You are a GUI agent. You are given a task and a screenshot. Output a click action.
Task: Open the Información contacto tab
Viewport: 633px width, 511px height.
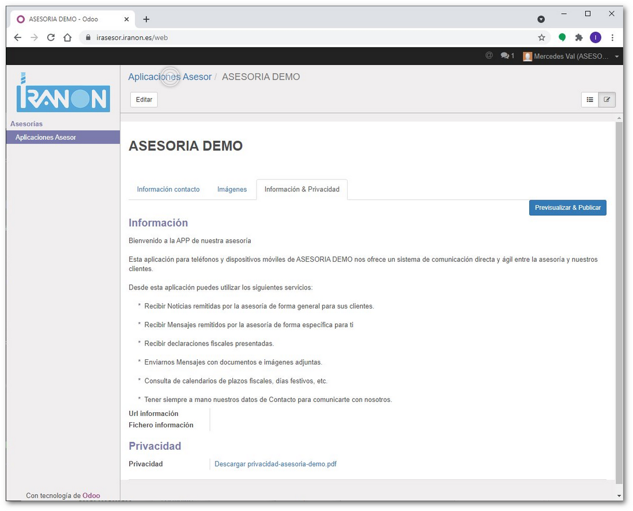pos(168,189)
